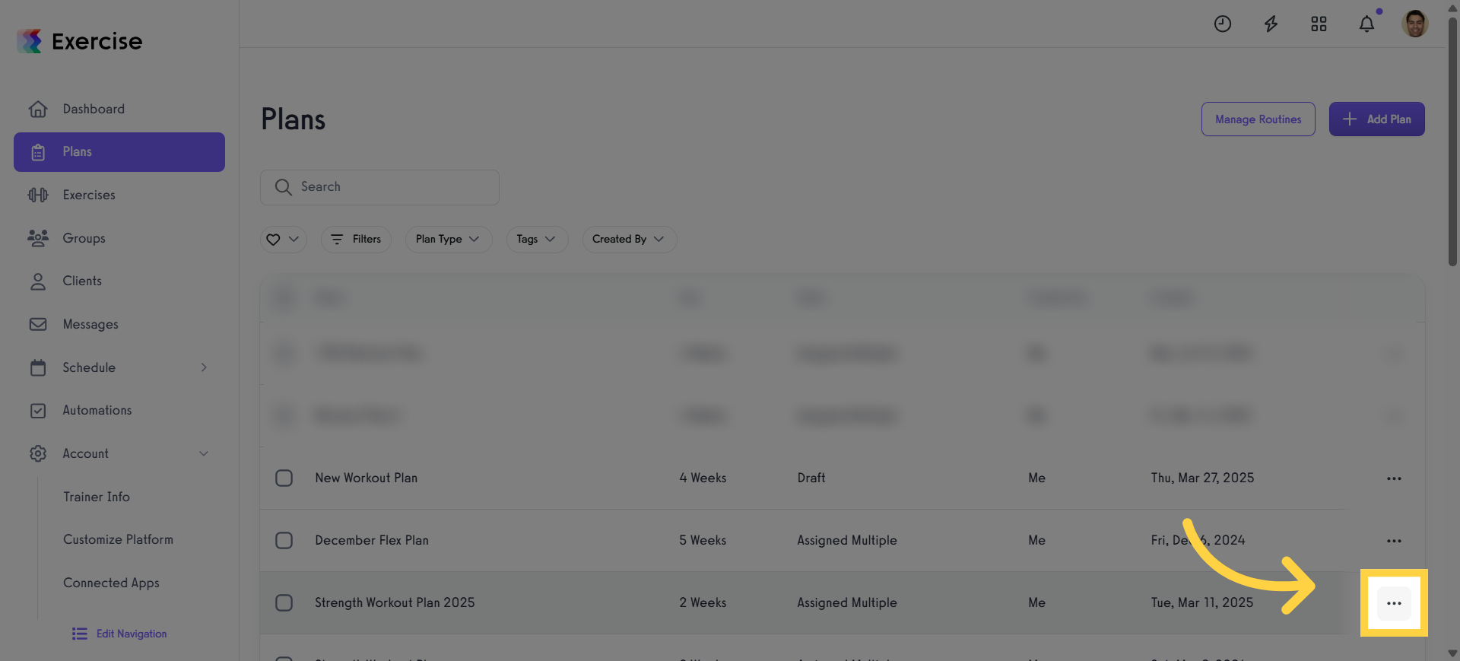Select Plans in sidebar
The width and height of the screenshot is (1460, 661).
[x=119, y=152]
